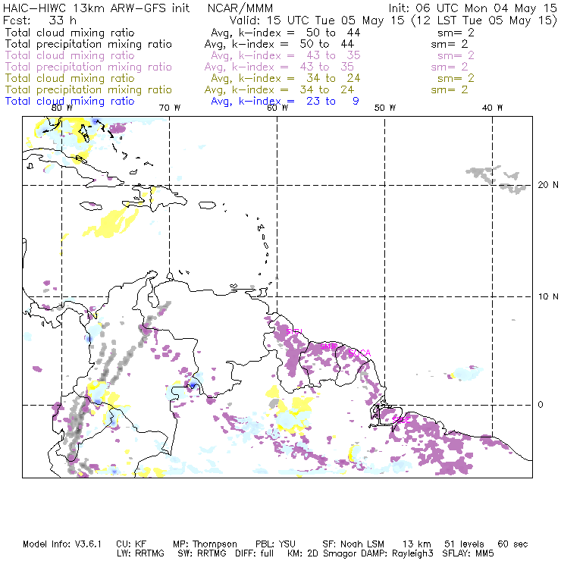Click olive 'Avg, k-index = 34 to 24' in precipitation row
Image resolution: width=561 pixels, height=561 pixels.
tap(279, 89)
